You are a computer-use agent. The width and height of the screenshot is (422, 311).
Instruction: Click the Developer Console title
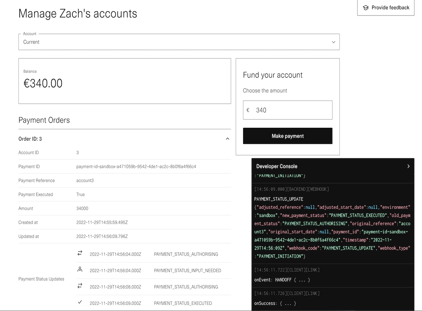[x=277, y=166]
